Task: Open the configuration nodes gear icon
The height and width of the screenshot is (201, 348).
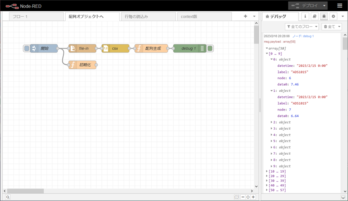Action: 333,16
